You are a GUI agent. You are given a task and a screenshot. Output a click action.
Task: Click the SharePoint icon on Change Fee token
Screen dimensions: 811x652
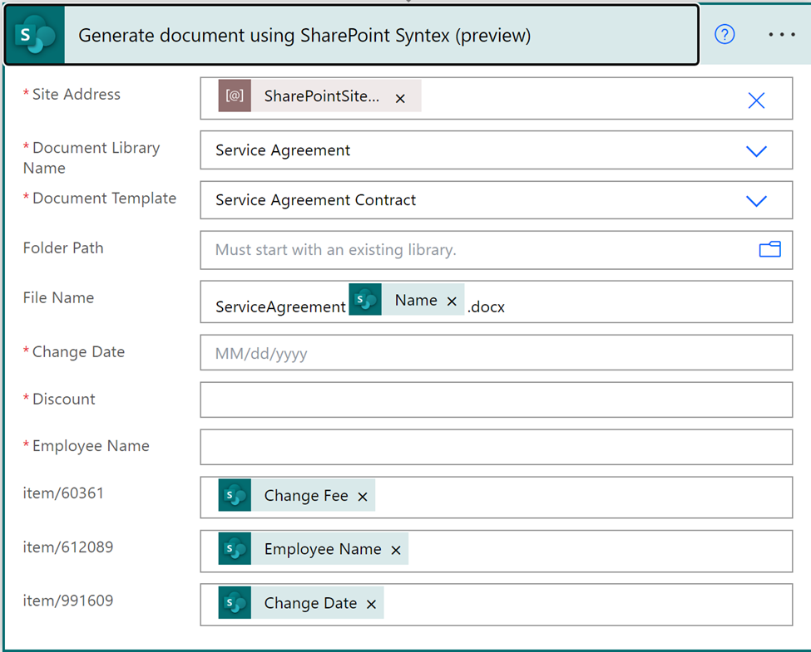coord(235,496)
